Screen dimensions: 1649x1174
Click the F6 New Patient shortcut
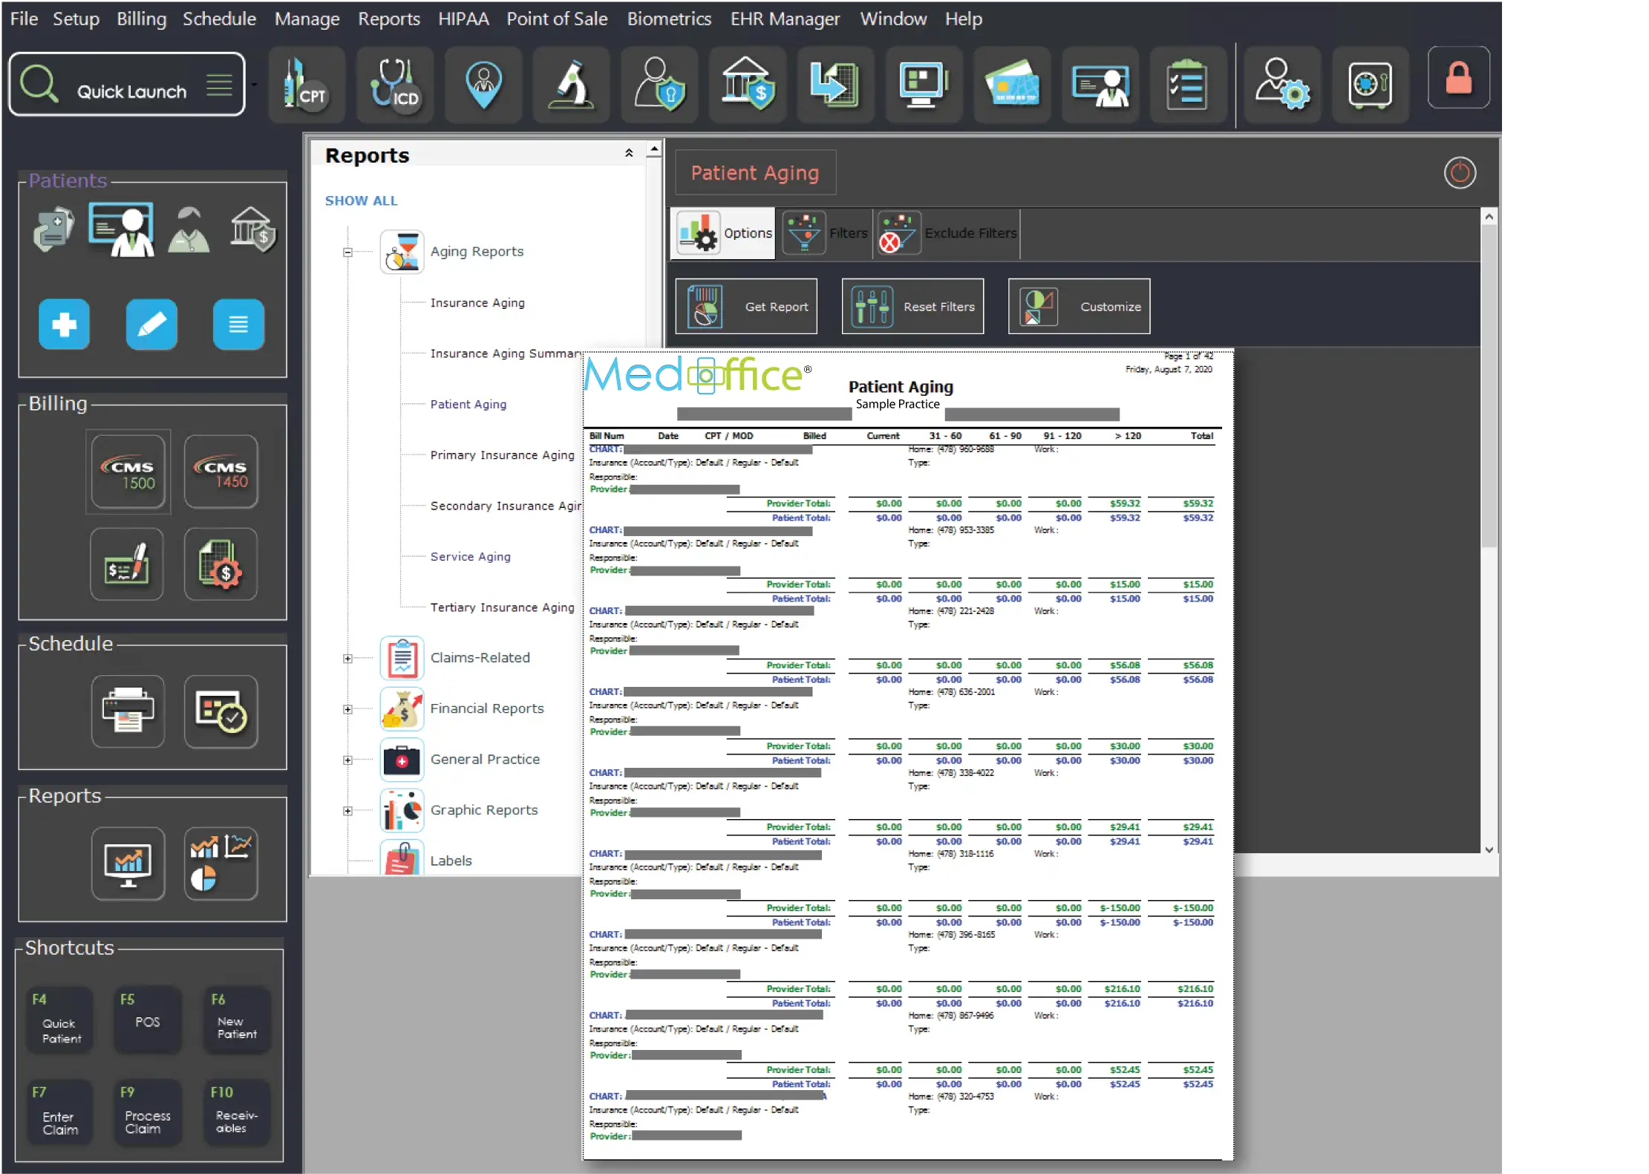pyautogui.click(x=237, y=1020)
